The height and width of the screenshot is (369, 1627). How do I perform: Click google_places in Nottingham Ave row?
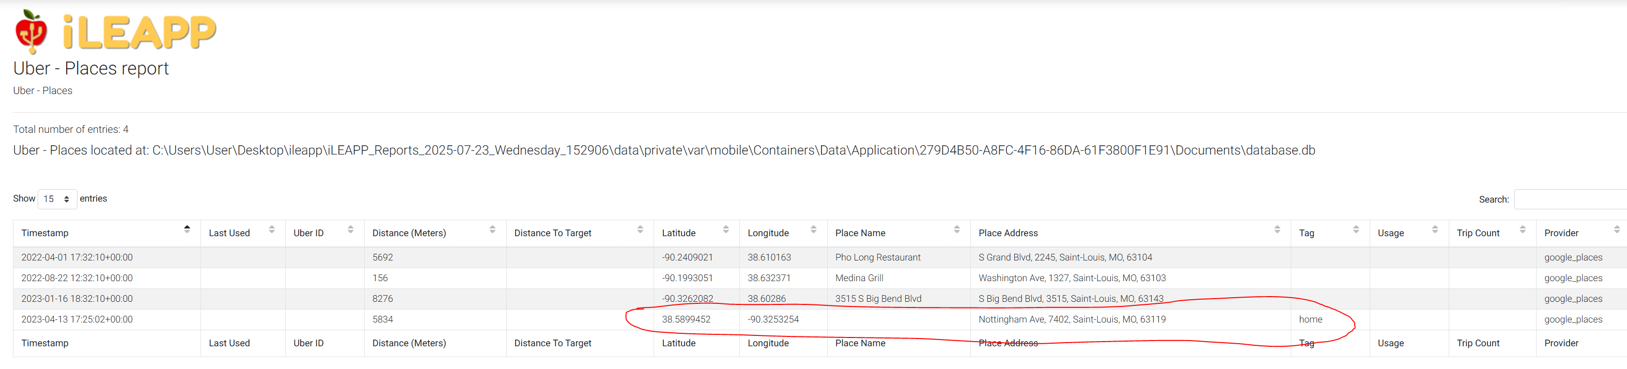(x=1573, y=320)
